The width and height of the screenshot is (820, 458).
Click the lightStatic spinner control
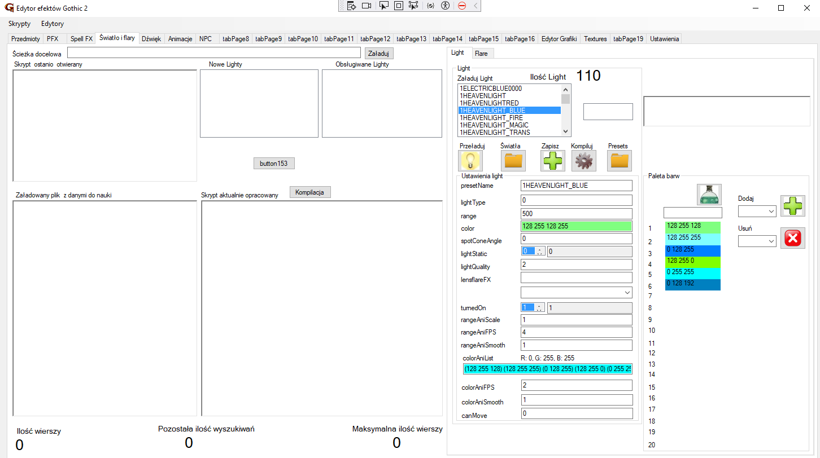[533, 252]
